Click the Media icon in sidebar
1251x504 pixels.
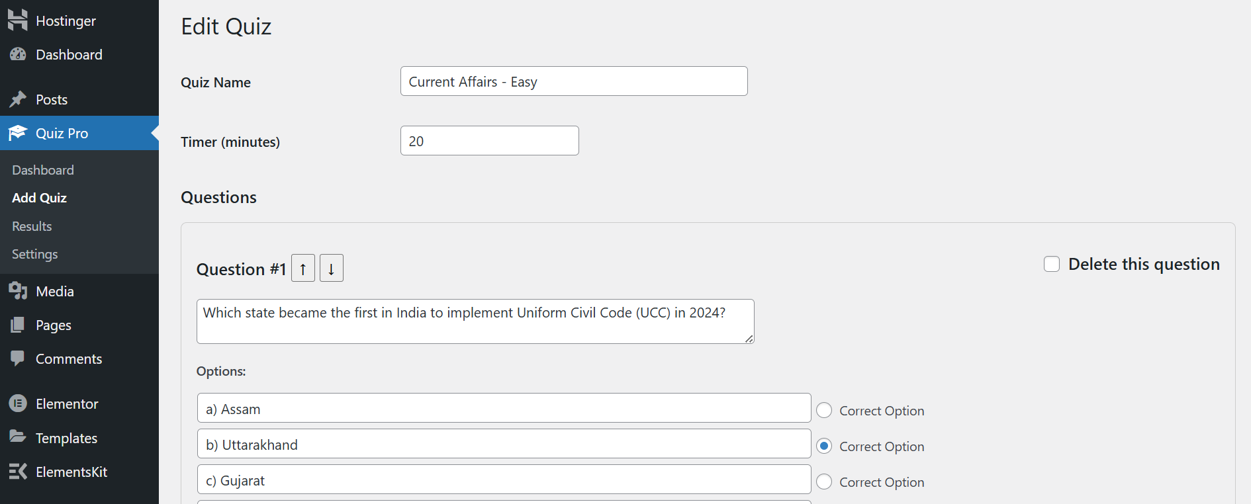click(18, 291)
